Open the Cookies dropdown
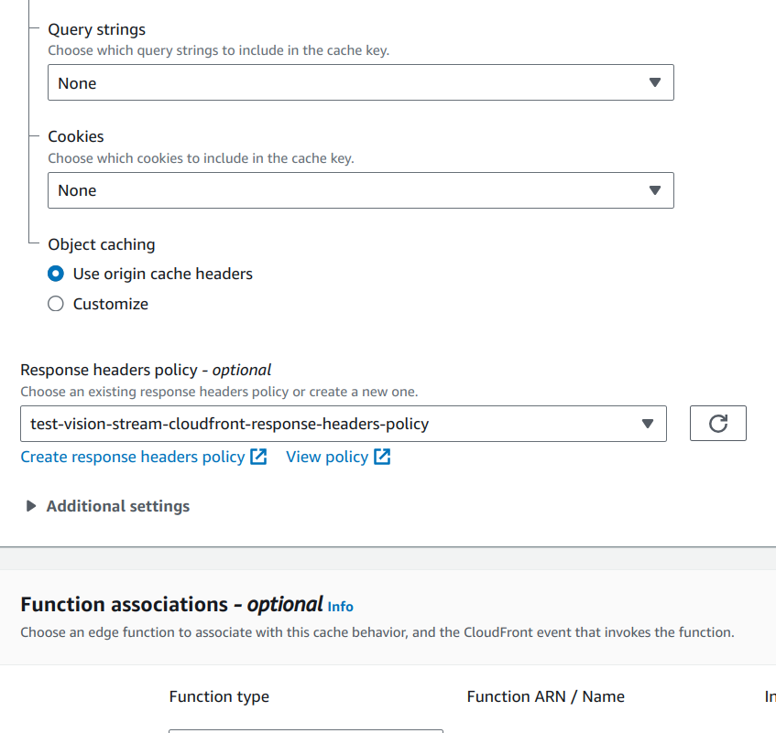Screen dimensions: 776x733 pos(360,190)
